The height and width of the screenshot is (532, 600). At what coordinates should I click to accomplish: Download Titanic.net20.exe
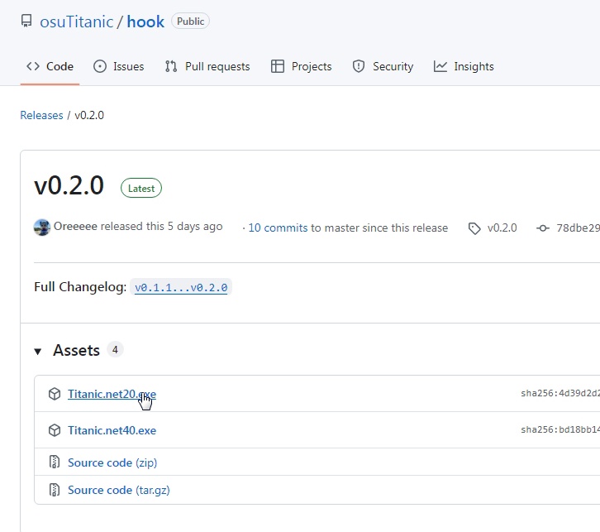[x=112, y=394]
